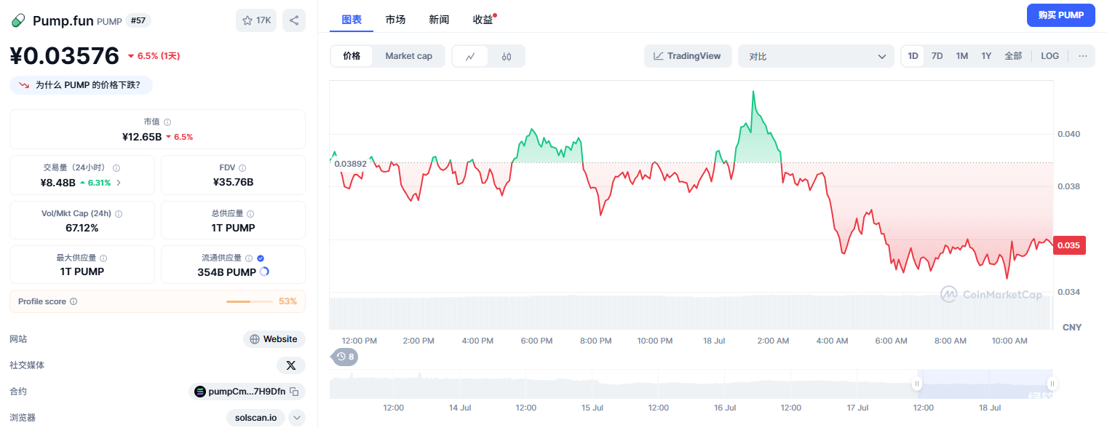Click the 购买 PUMP button

[x=1060, y=15]
